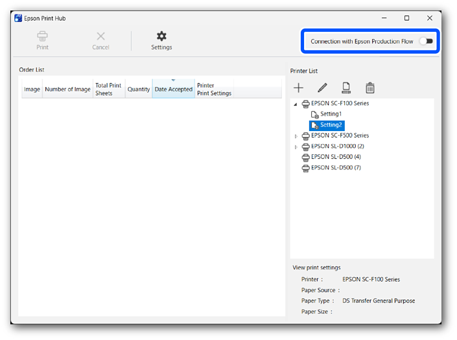This screenshot has width=457, height=340.
Task: Click Total Print Sheets column header
Action: [108, 90]
